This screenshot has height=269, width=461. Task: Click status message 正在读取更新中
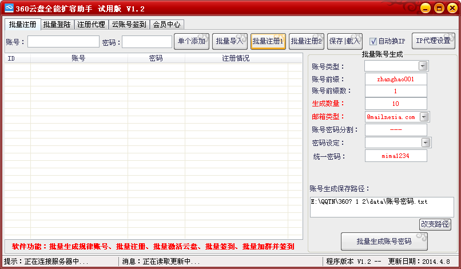pos(171,262)
